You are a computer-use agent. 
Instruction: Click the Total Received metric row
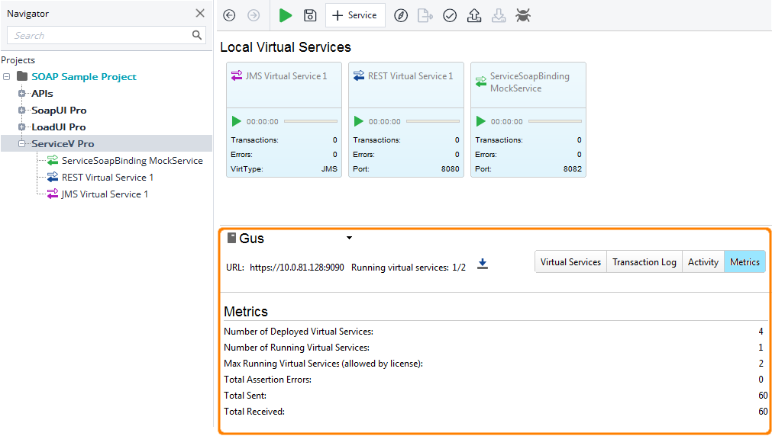coord(496,412)
